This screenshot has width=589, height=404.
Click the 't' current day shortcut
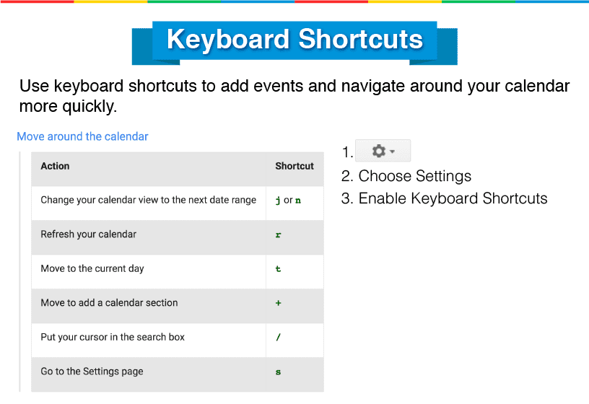(x=279, y=268)
